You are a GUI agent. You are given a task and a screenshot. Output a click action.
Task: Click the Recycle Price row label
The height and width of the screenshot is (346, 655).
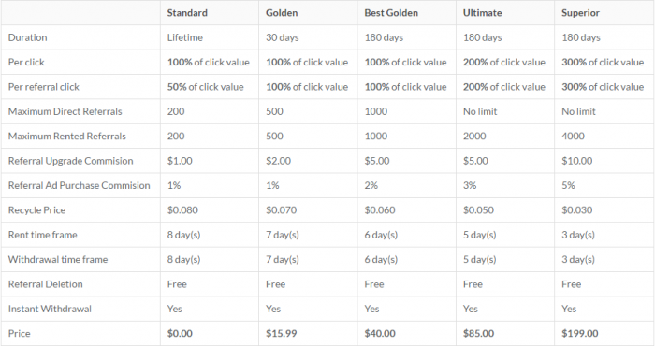[36, 210]
